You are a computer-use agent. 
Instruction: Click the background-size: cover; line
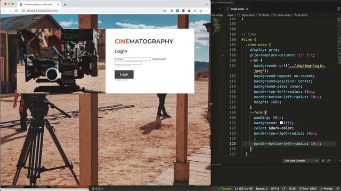point(278,86)
